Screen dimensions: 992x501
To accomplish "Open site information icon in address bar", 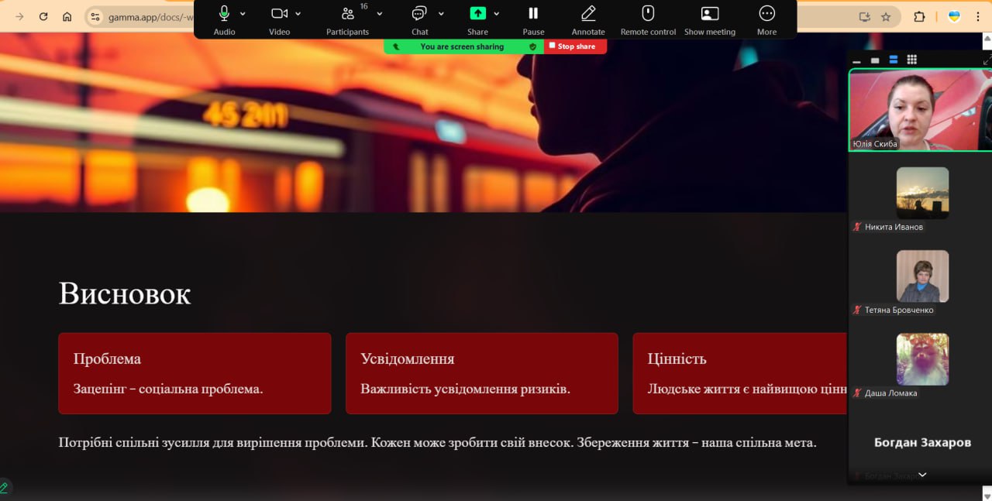I will 95,16.
